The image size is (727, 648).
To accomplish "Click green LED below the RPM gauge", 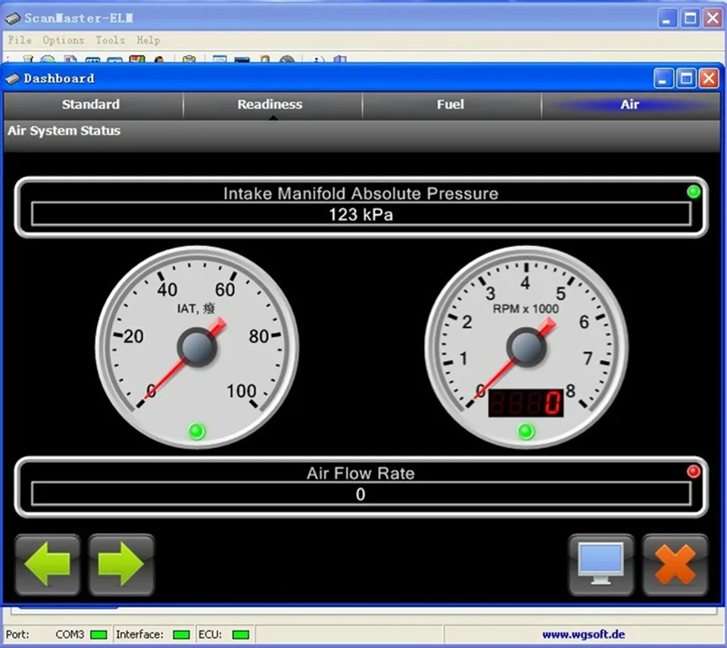I will coord(526,431).
